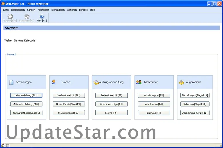Screen dimensions: 223x148
Task: Click the Bestellungen document icon in category header
Action: click(11, 82)
